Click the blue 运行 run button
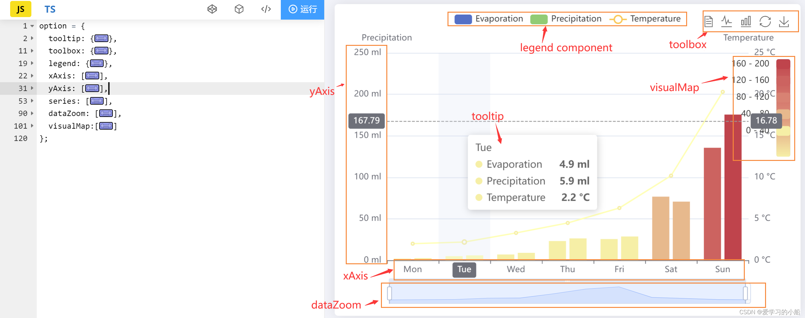 point(302,9)
